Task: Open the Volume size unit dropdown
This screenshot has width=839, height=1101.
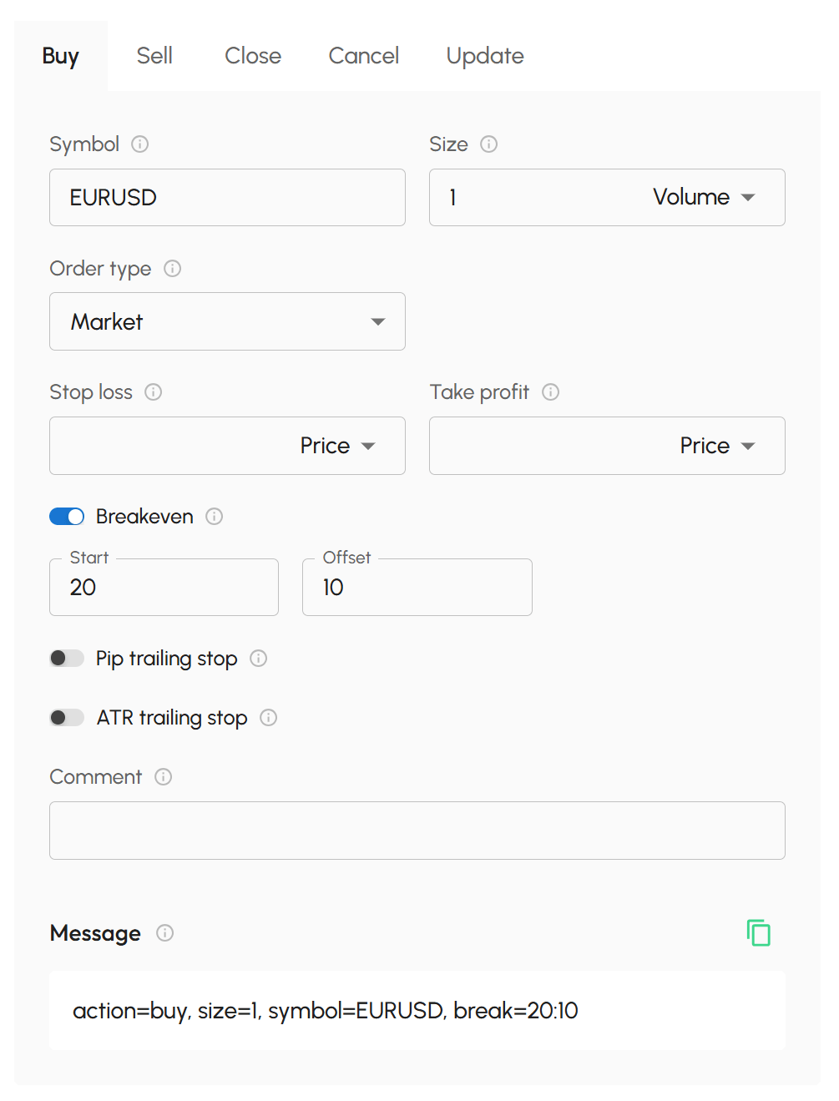Action: click(x=704, y=198)
